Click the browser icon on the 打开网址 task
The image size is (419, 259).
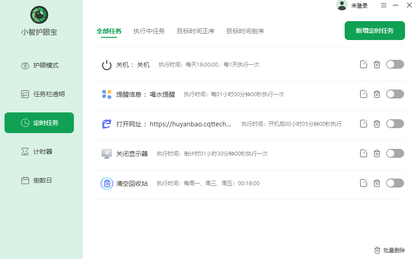(106, 124)
